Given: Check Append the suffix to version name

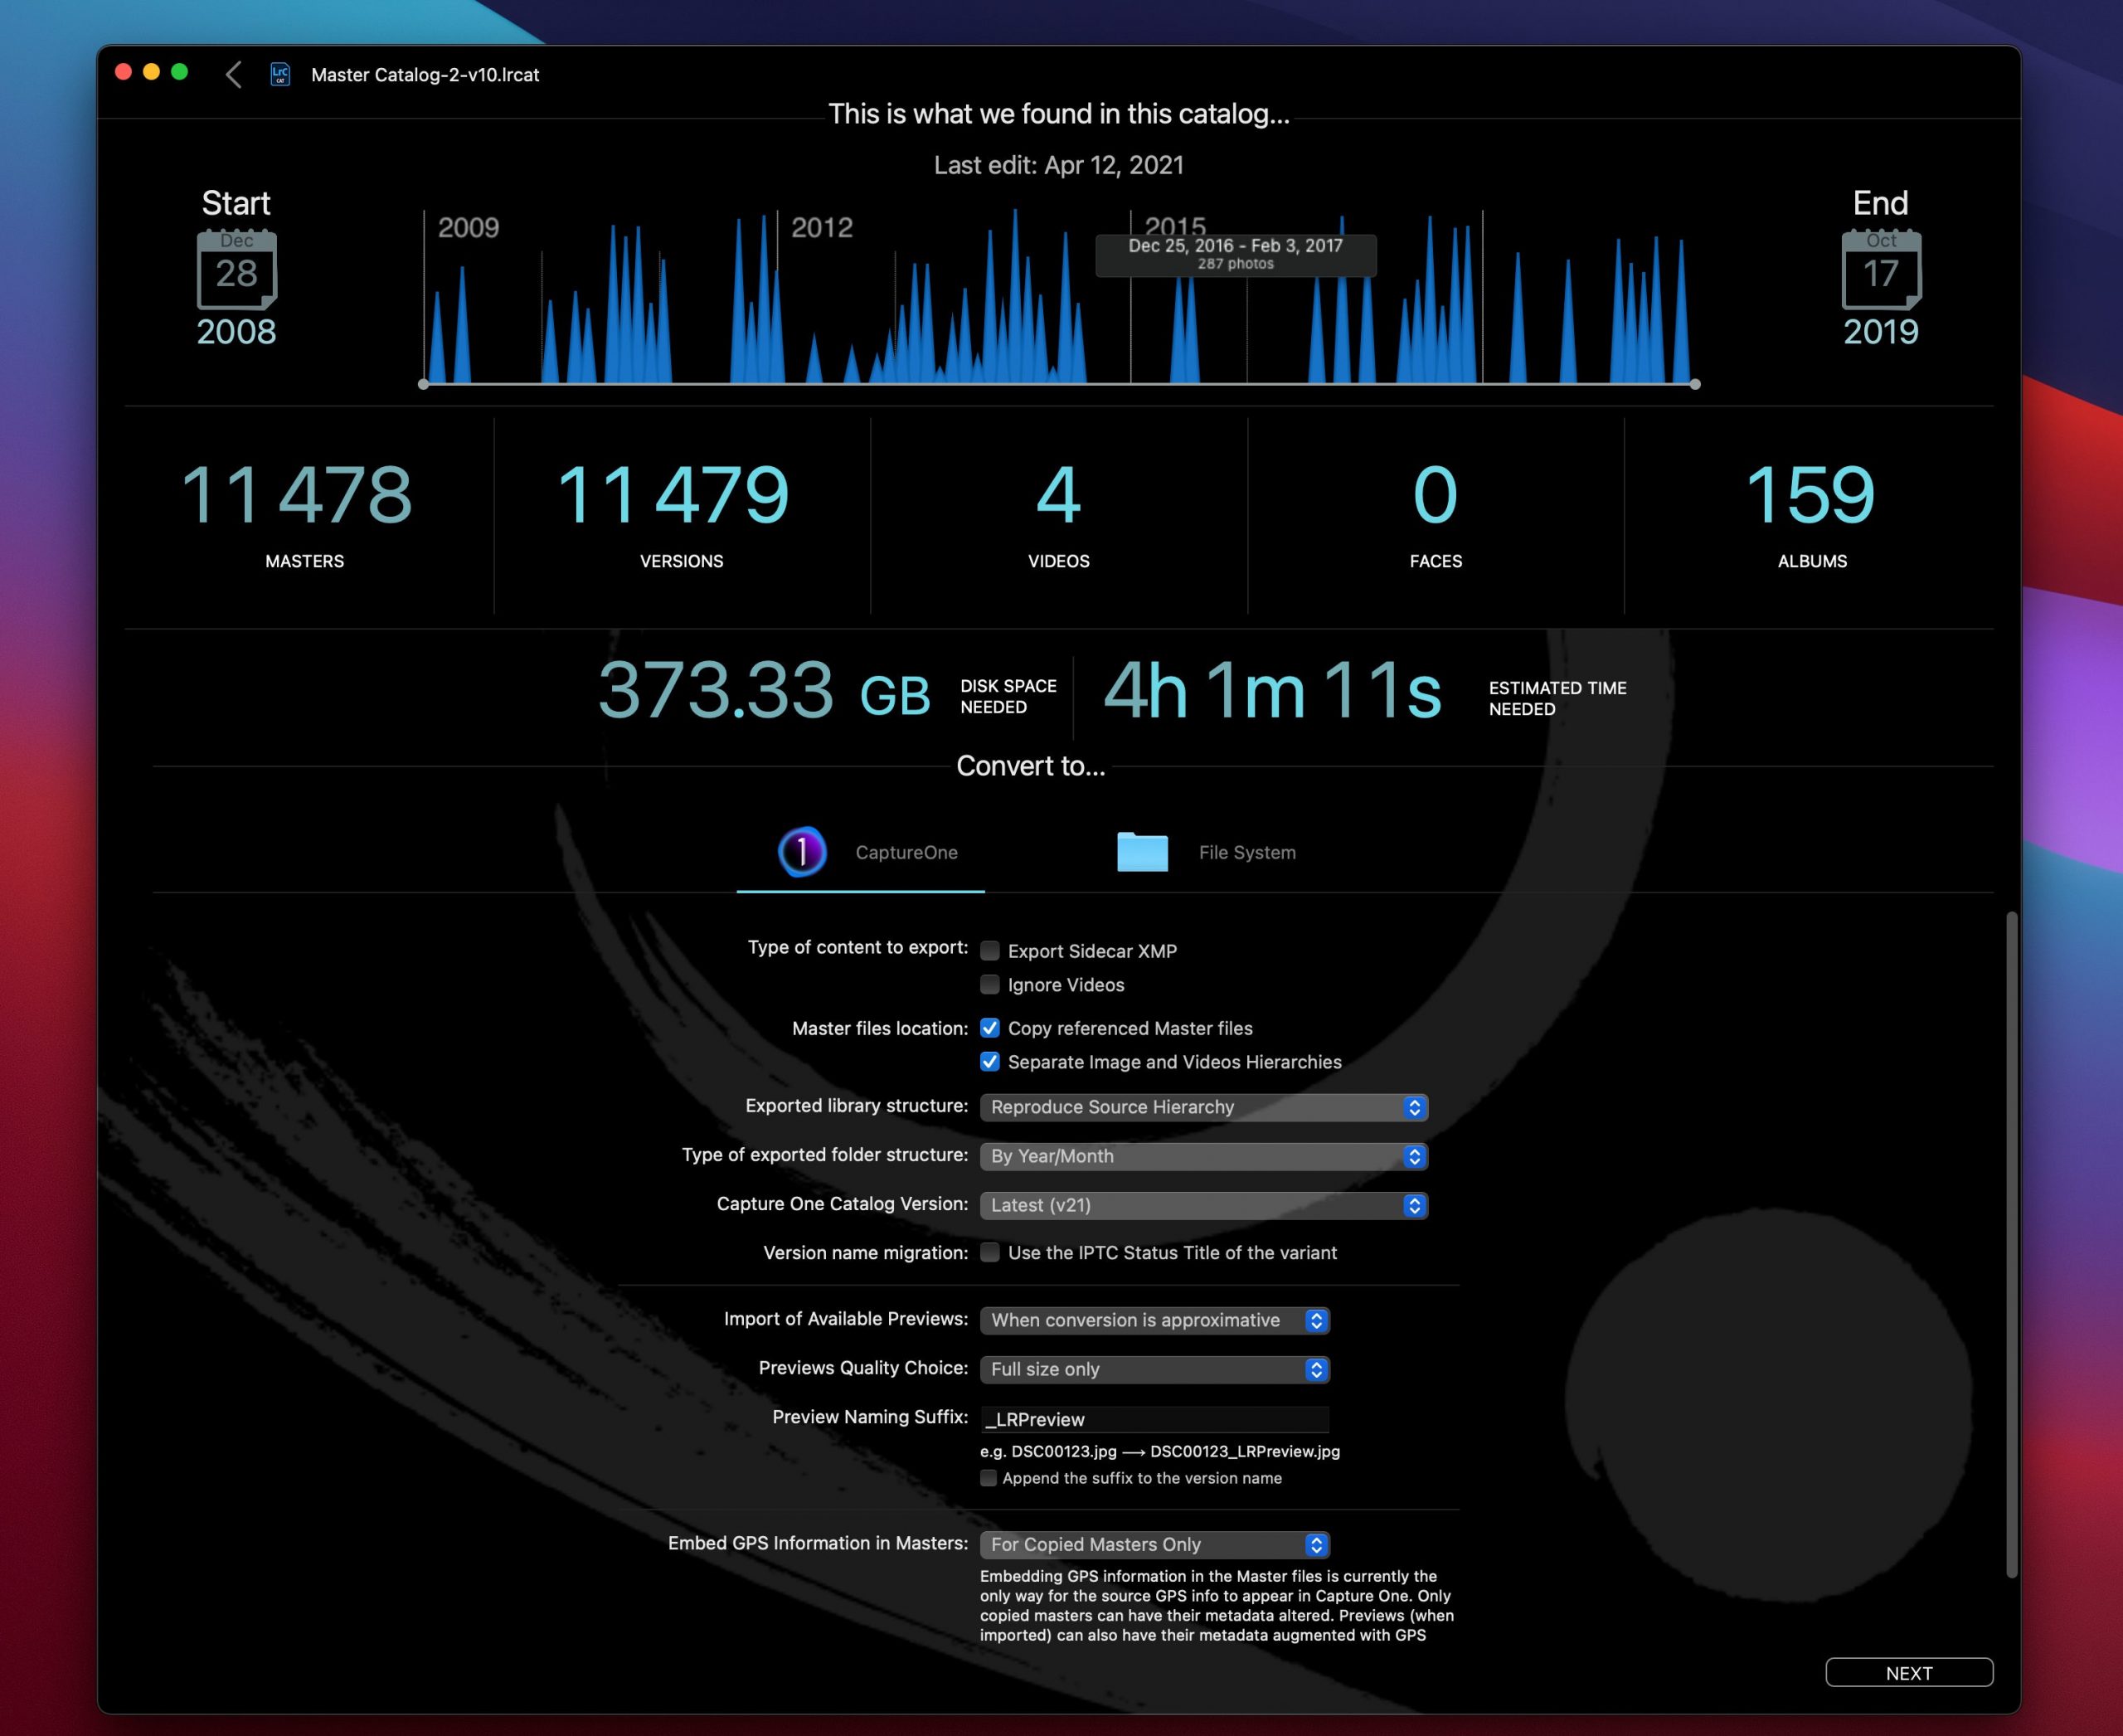Looking at the screenshot, I should tap(988, 1478).
